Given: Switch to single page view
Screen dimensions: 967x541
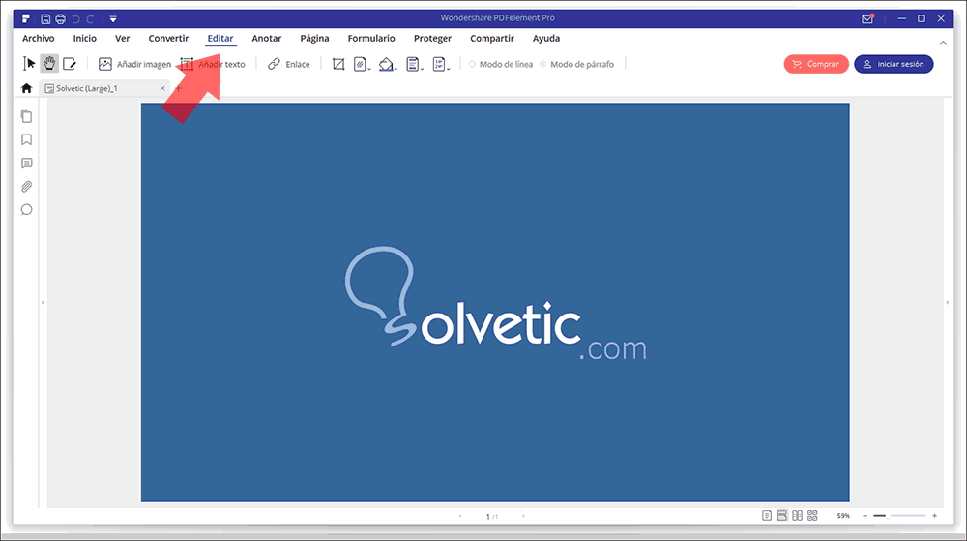Looking at the screenshot, I should click(x=767, y=515).
